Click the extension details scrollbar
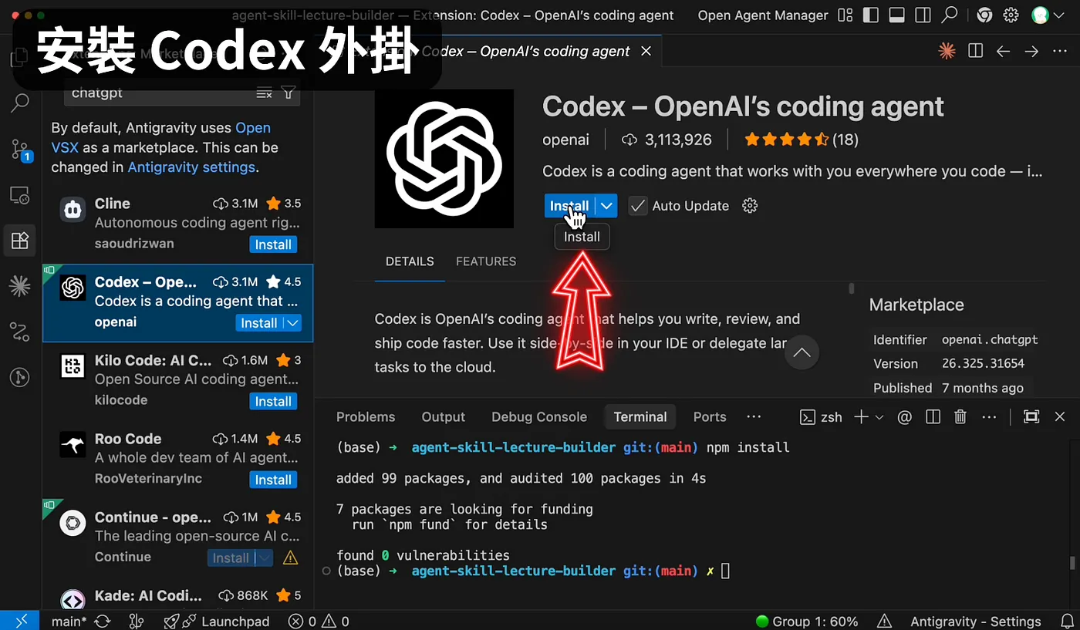This screenshot has width=1080, height=630. click(x=852, y=288)
